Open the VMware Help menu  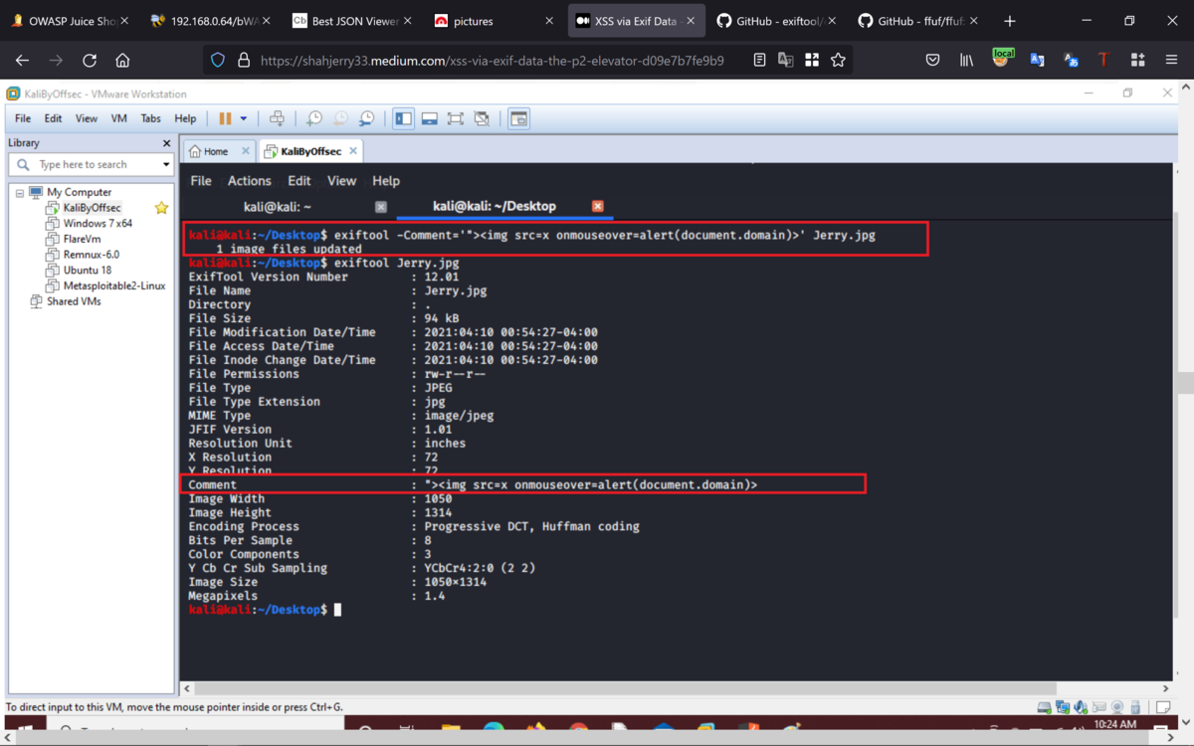(185, 118)
